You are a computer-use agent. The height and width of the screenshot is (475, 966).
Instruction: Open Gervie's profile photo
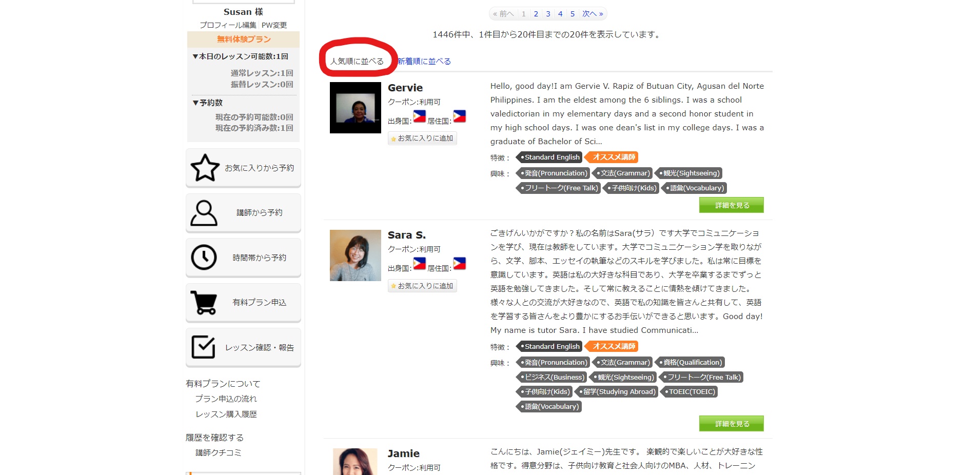coord(355,108)
